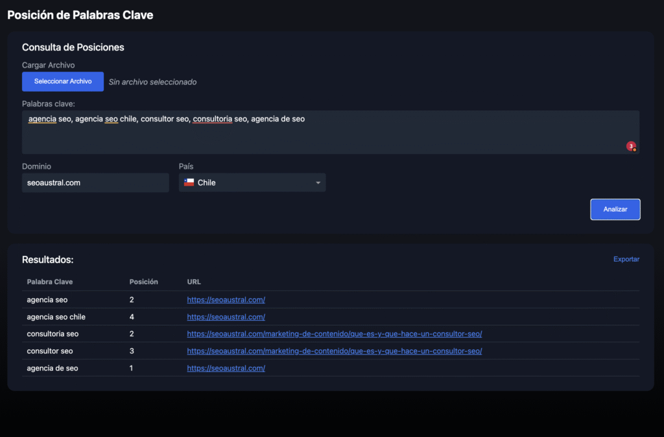Select the consultor seo keyword cell in results
This screenshot has height=437, width=664.
[50, 351]
